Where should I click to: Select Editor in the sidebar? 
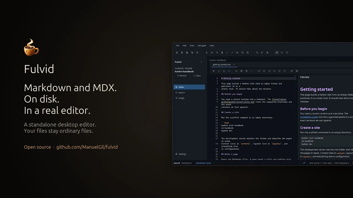pyautogui.click(x=189, y=87)
